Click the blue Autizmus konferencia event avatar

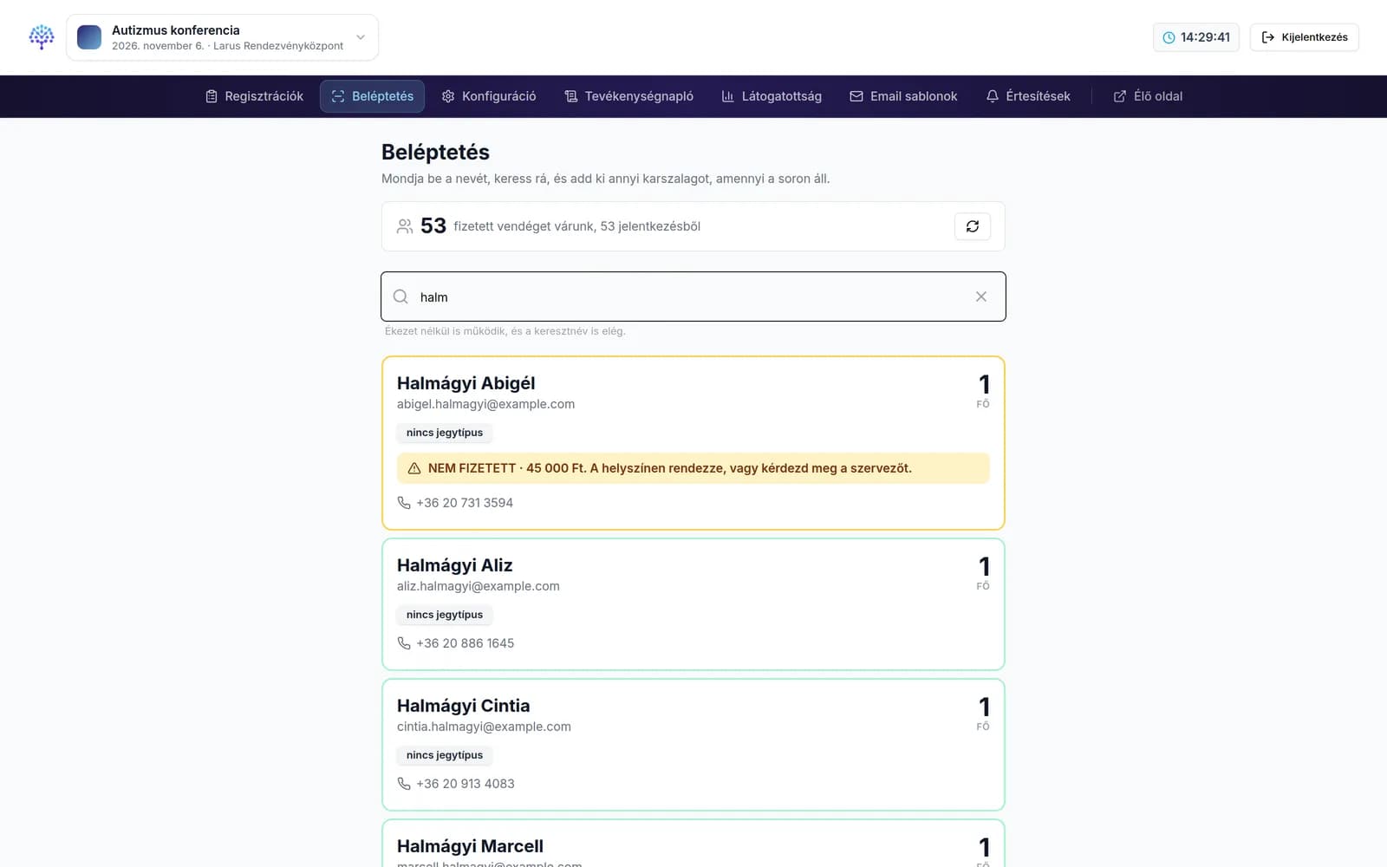click(x=89, y=37)
